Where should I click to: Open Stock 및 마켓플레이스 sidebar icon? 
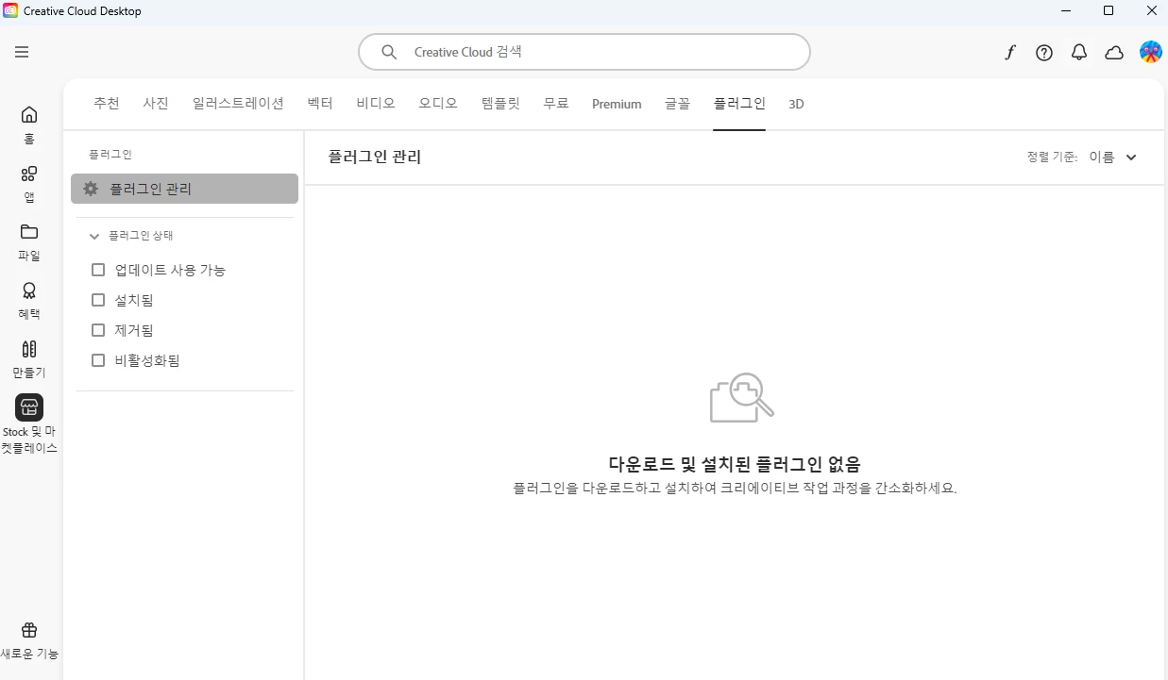[29, 407]
